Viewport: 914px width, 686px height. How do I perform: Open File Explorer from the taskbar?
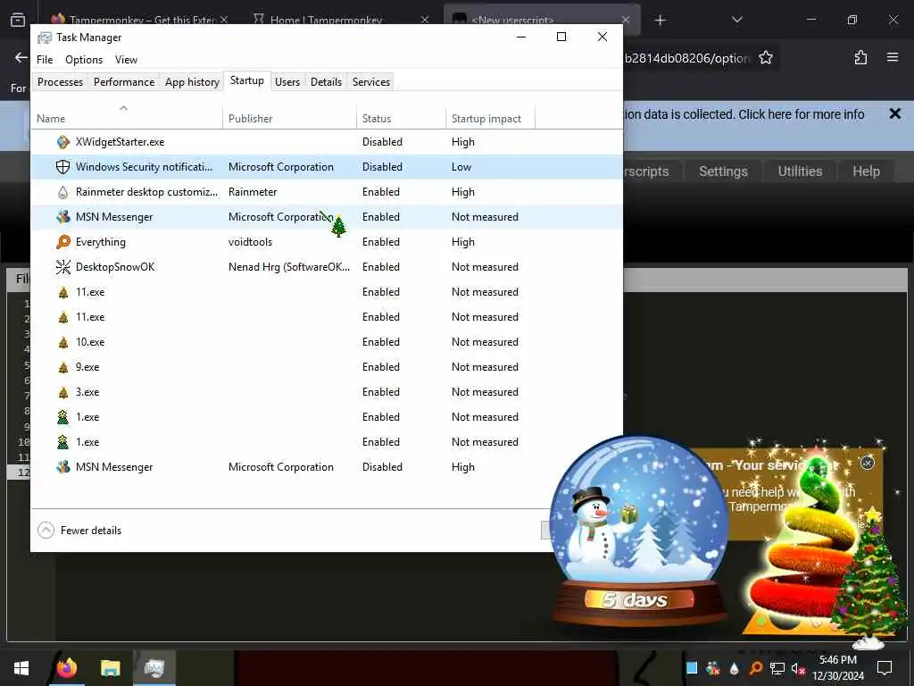(x=110, y=668)
